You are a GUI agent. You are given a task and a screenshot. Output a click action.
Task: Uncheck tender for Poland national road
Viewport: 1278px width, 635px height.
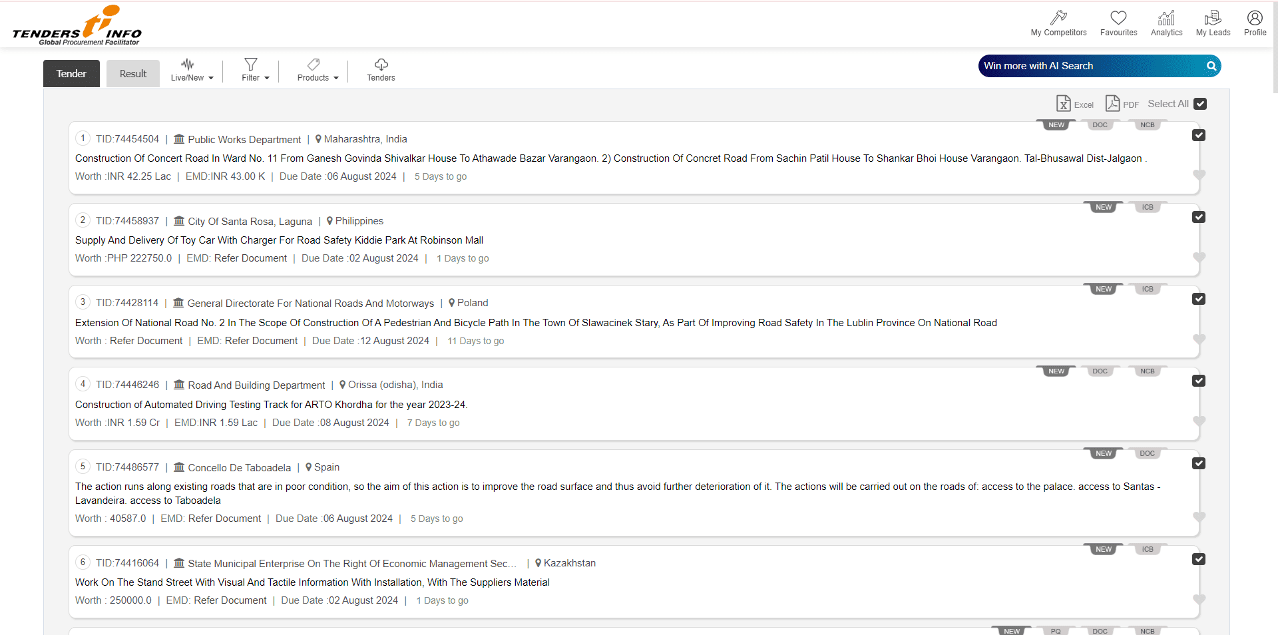[1199, 299]
